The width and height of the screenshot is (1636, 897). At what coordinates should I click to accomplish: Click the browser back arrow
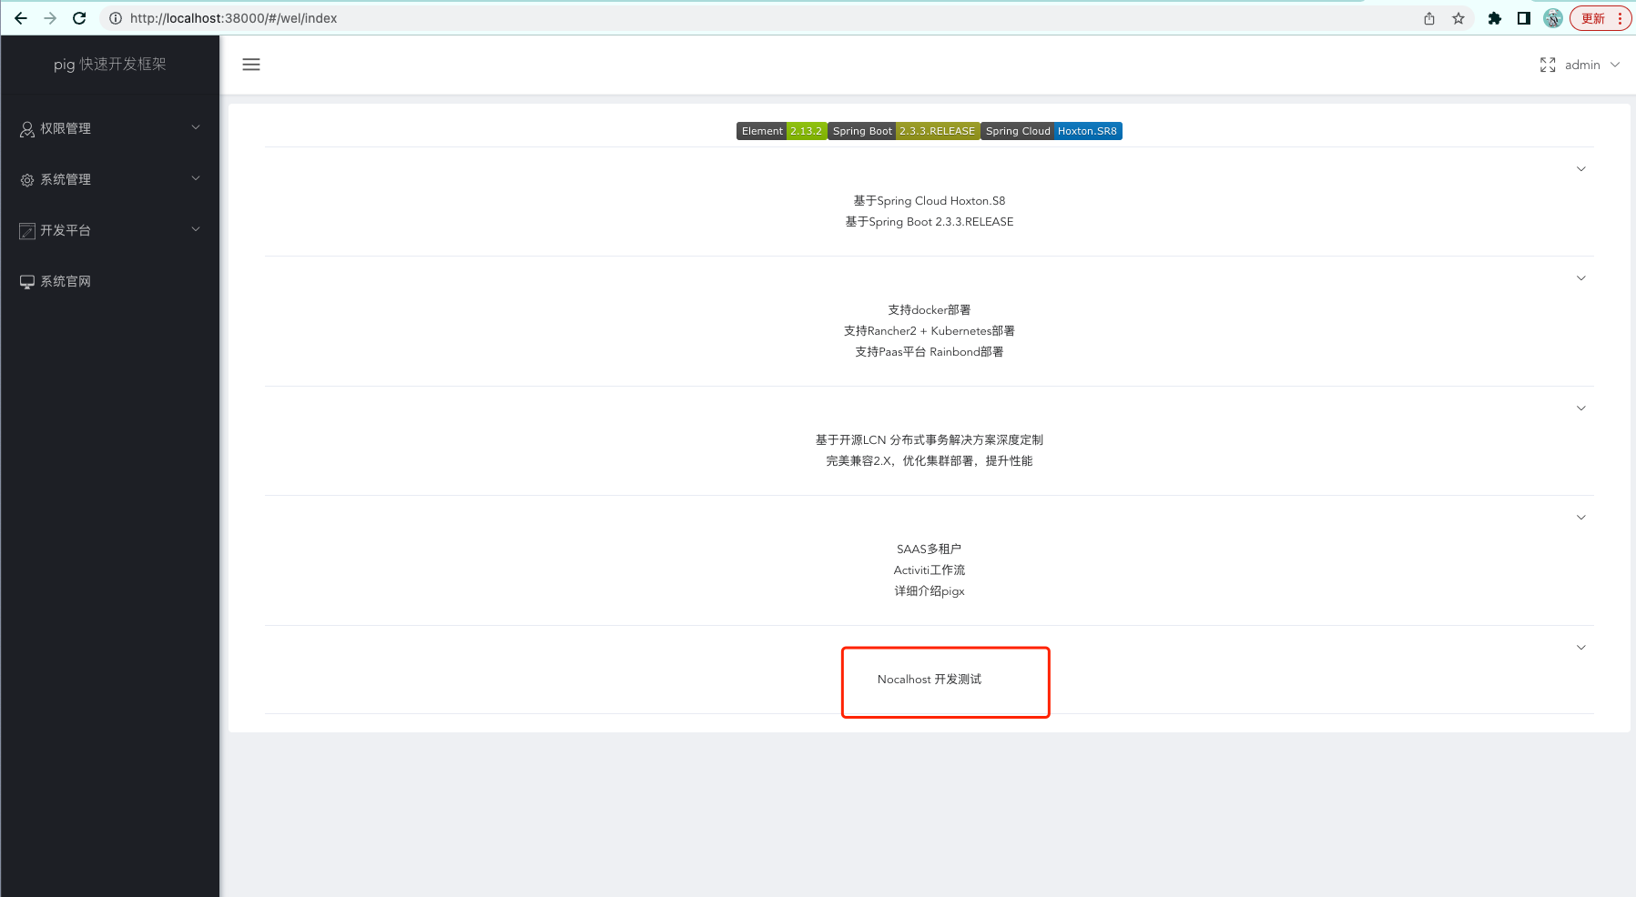21,18
